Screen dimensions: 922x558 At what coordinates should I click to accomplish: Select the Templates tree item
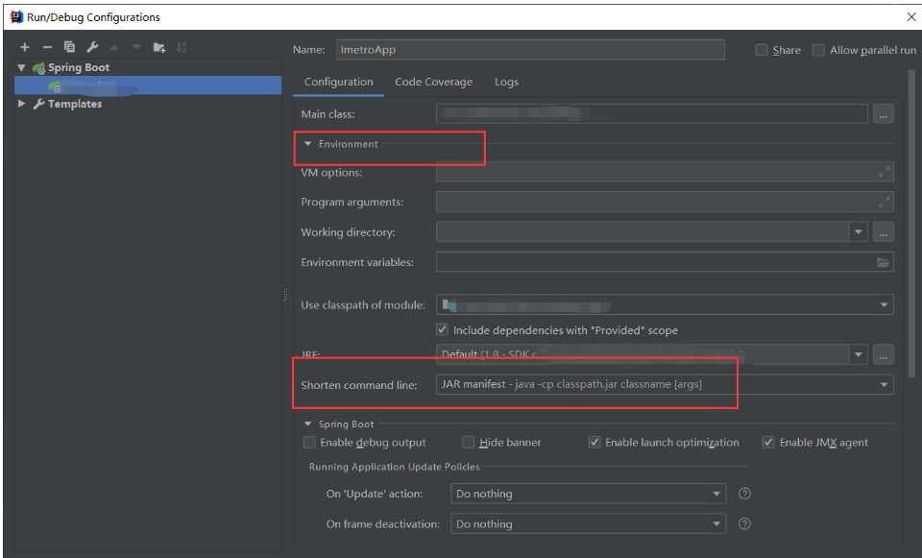[75, 104]
